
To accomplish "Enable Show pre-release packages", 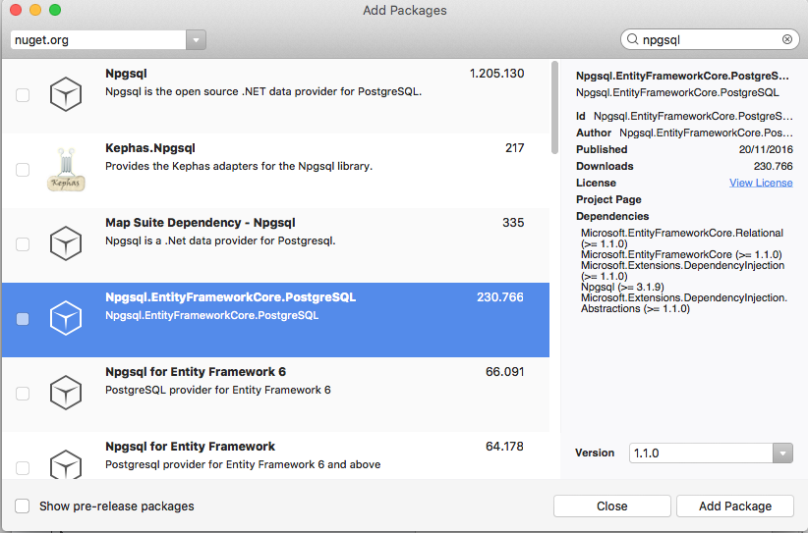I will click(23, 506).
